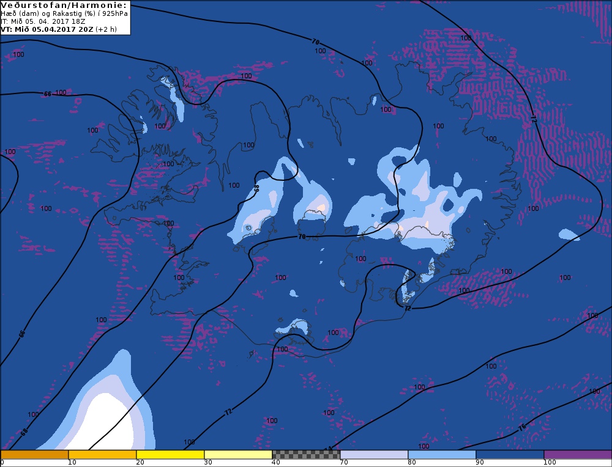This screenshot has height=467, width=612.
Task: Pick the lavender 70–80 legend swatch
Action: click(374, 455)
